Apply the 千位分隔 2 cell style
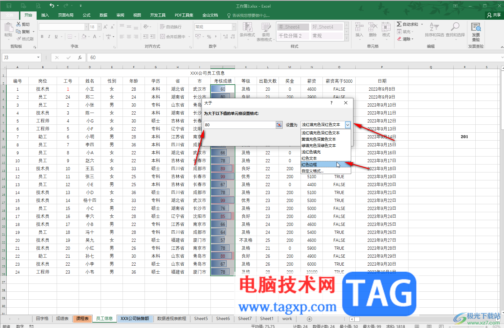 click(293, 36)
